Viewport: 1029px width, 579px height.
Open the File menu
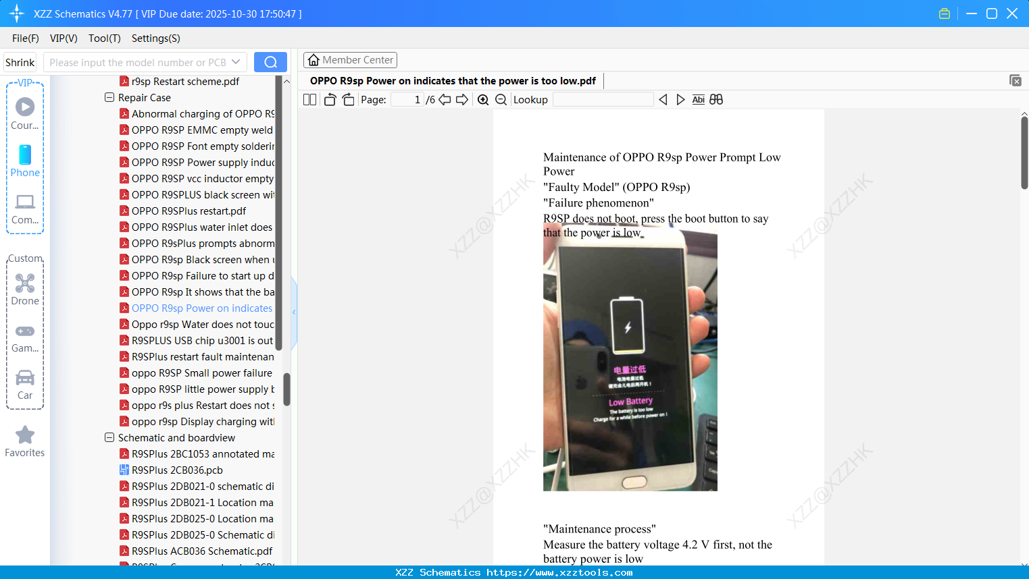coord(26,38)
